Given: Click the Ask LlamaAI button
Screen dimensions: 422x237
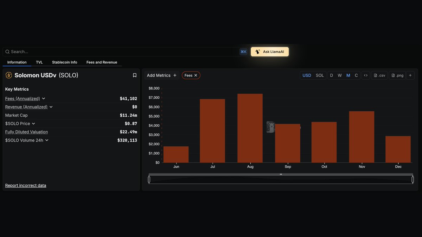Looking at the screenshot, I should [x=270, y=52].
